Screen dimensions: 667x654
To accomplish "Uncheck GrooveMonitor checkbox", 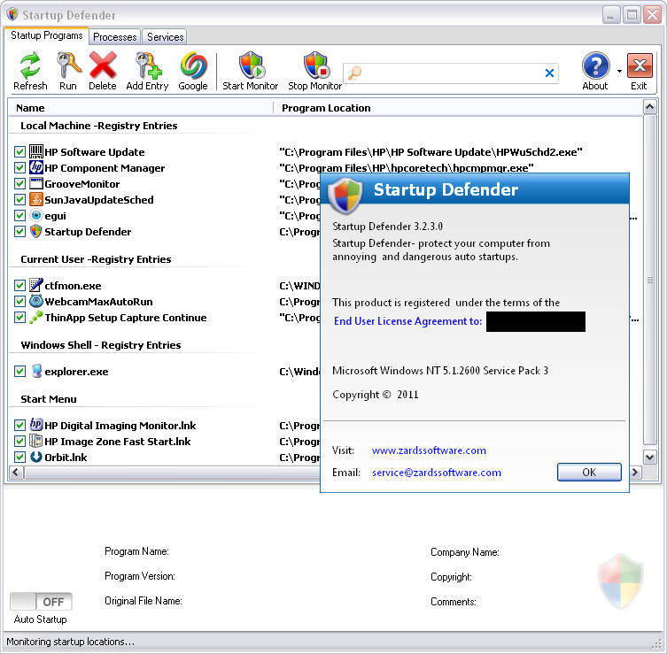I will tap(19, 183).
